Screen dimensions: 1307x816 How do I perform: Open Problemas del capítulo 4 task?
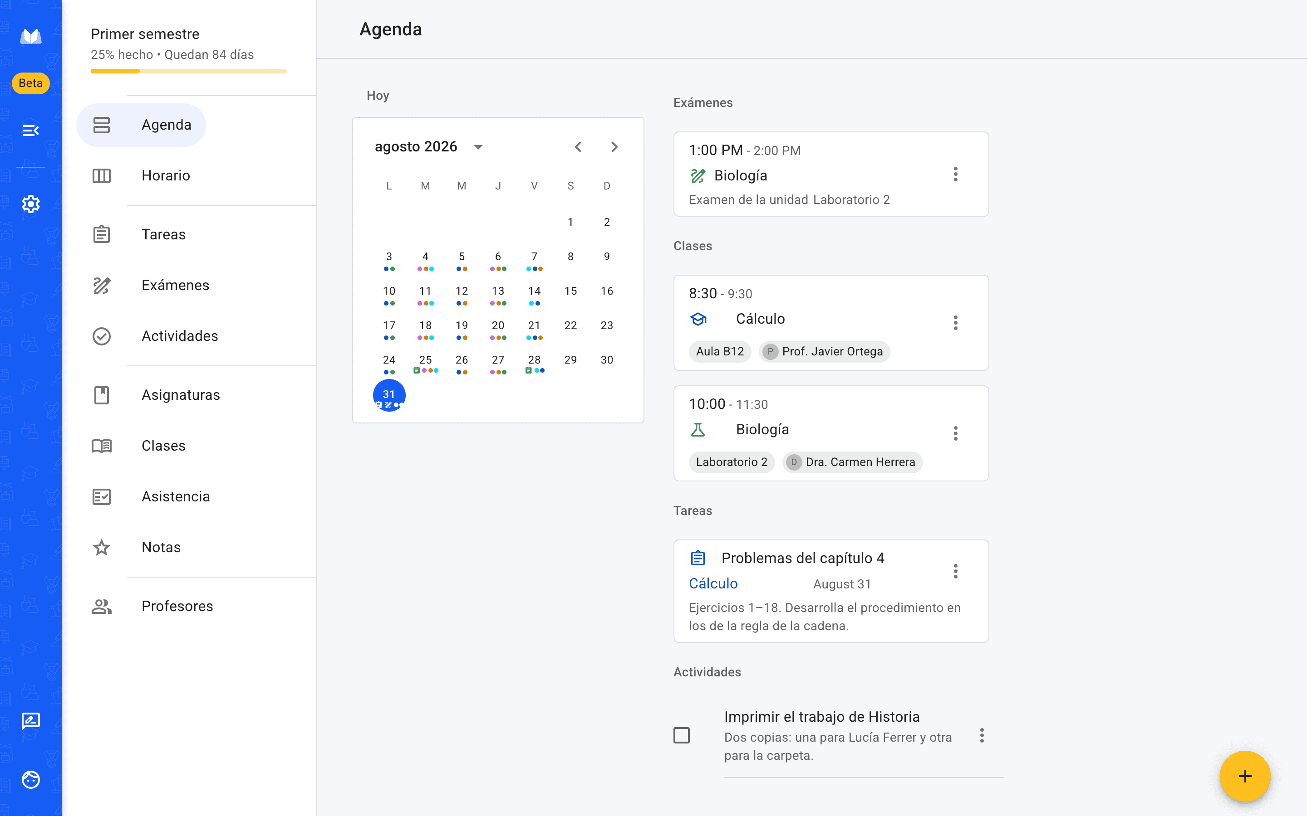830,591
